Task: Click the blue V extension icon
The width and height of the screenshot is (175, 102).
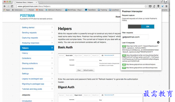Action: [162, 6]
